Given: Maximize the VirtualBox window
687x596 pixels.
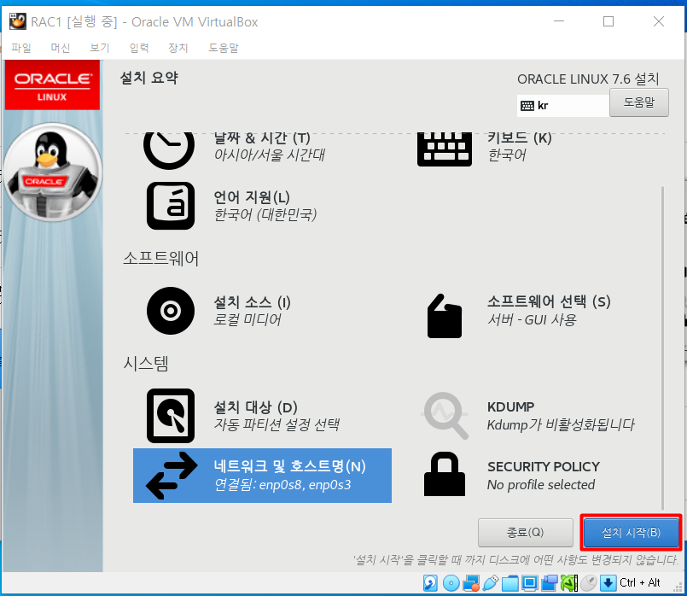Looking at the screenshot, I should pos(608,21).
